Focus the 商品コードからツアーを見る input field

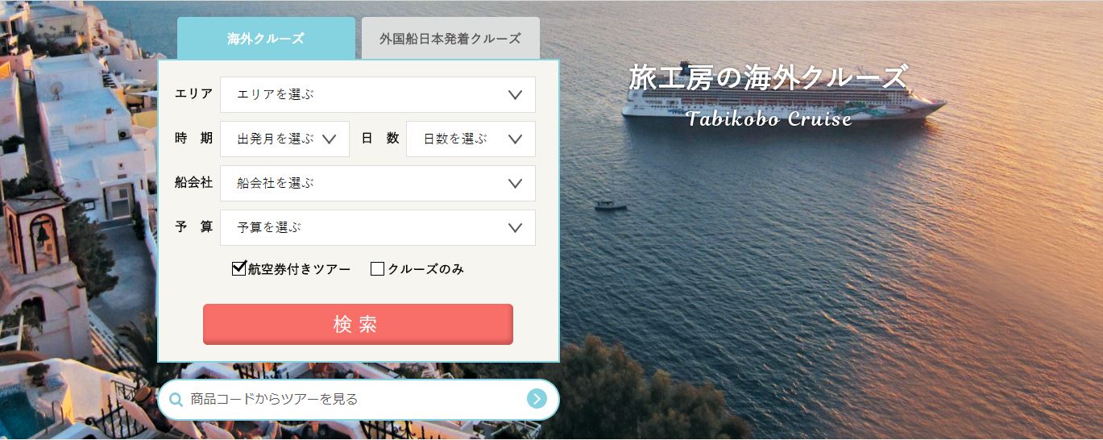coord(355,399)
